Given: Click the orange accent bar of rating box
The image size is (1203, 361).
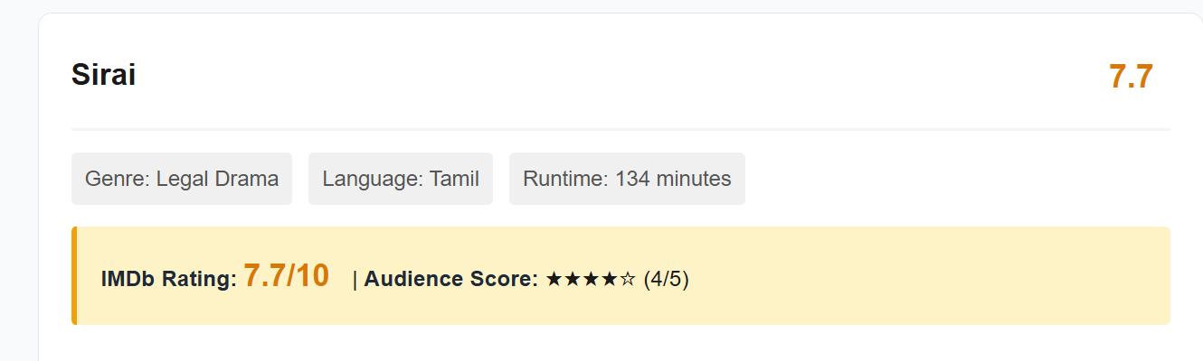Looking at the screenshot, I should (74, 275).
